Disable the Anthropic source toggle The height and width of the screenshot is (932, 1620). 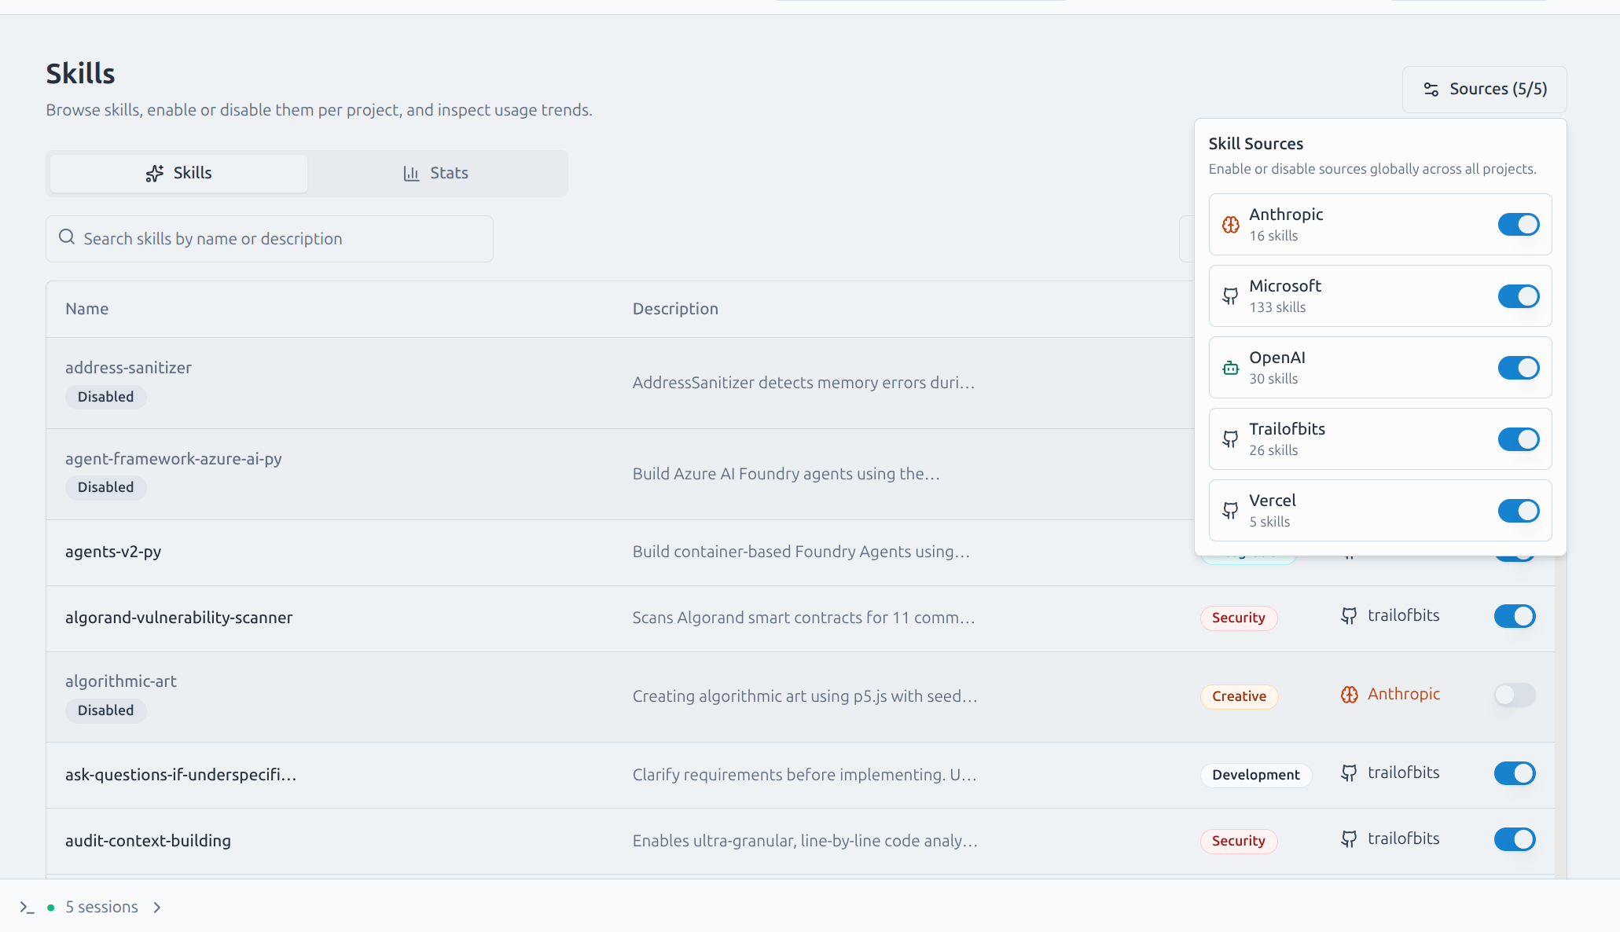point(1519,225)
